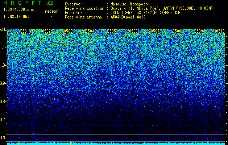Image resolution: width=228 pixels, height=145 pixels.
Task: Click the Receiver field label
Action: pyautogui.click(x=74, y=13)
